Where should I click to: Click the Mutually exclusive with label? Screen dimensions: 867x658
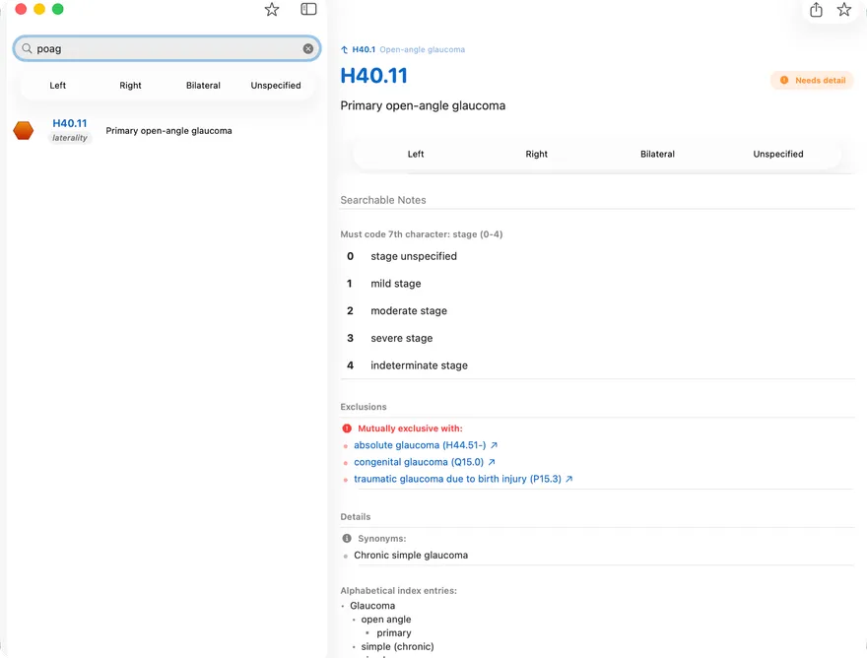coord(410,428)
